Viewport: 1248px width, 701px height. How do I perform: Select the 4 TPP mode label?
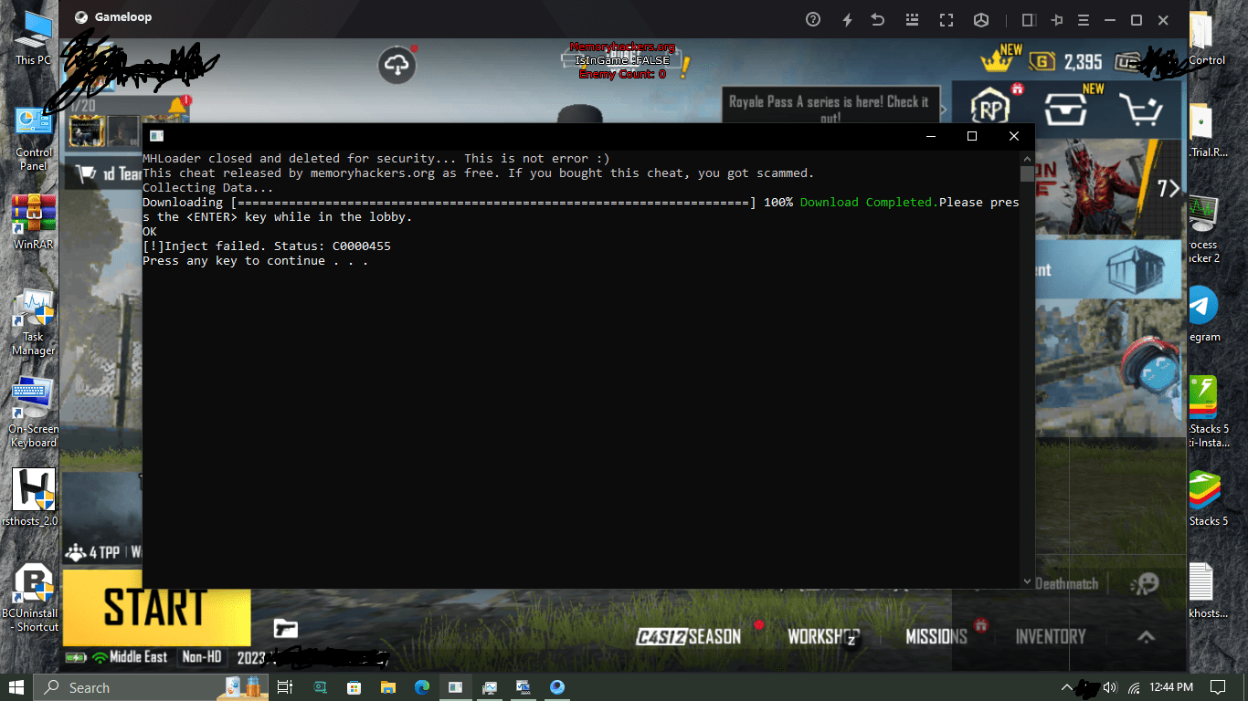93,552
